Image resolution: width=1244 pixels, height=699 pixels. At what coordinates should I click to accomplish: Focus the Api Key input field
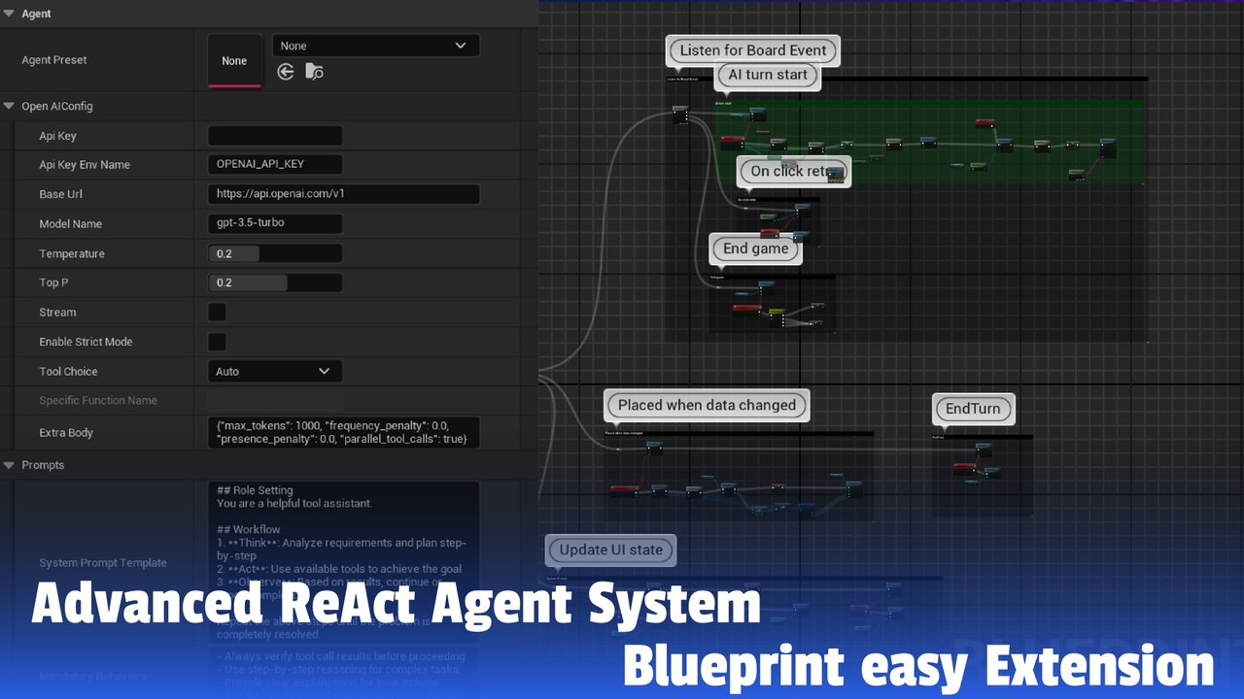click(x=275, y=136)
